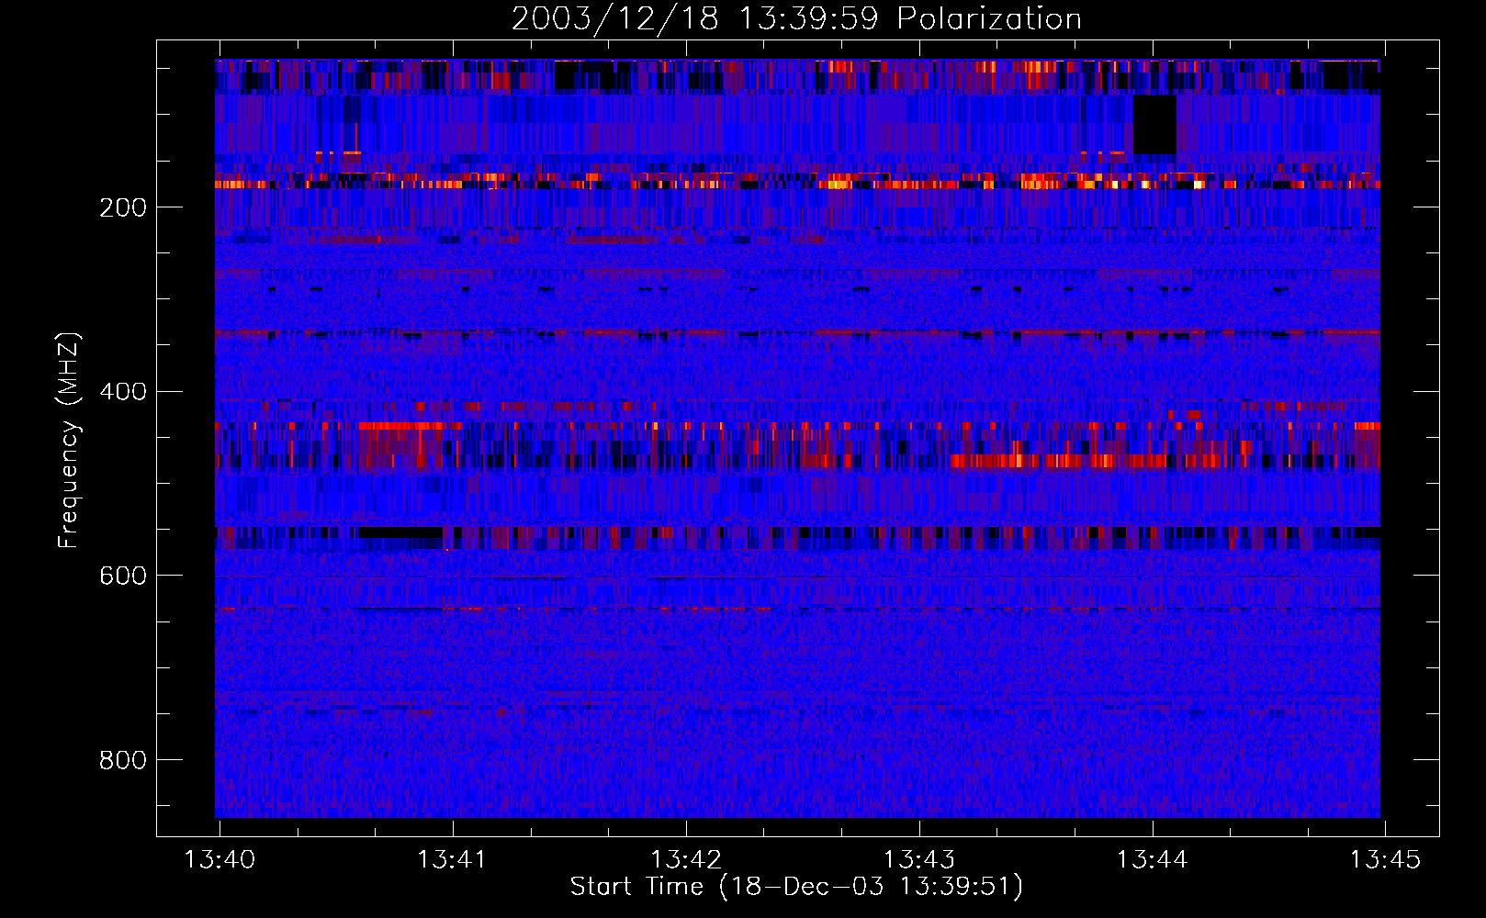
Task: Click the "Frequency (MHZ)" axis label
Action: (69, 440)
